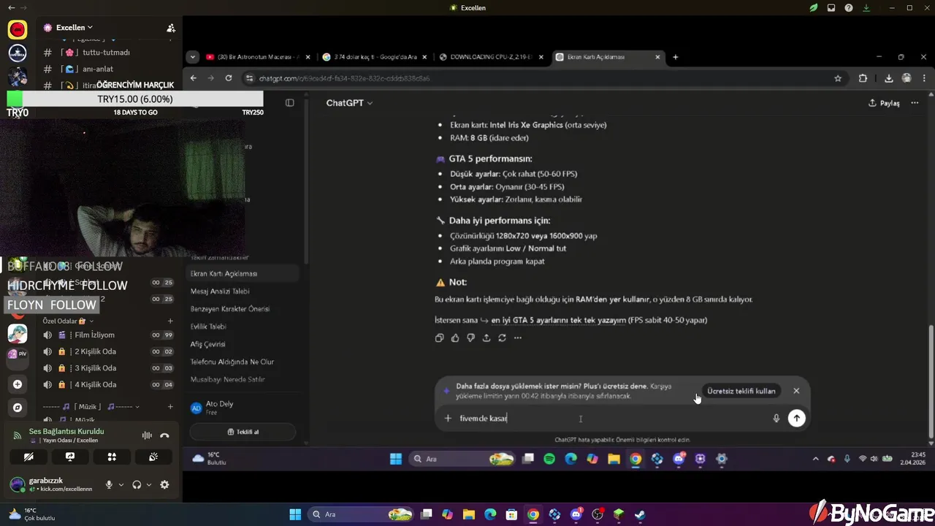The height and width of the screenshot is (526, 935).
Task: Expand Discord headphone output options arrow
Action: 149,484
